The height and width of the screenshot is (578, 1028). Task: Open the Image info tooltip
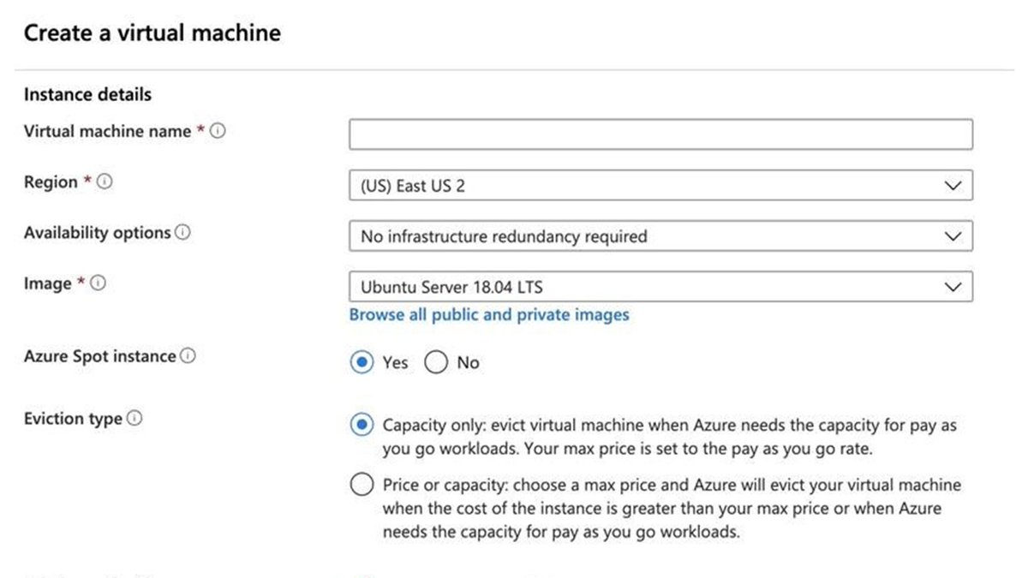pyautogui.click(x=98, y=282)
